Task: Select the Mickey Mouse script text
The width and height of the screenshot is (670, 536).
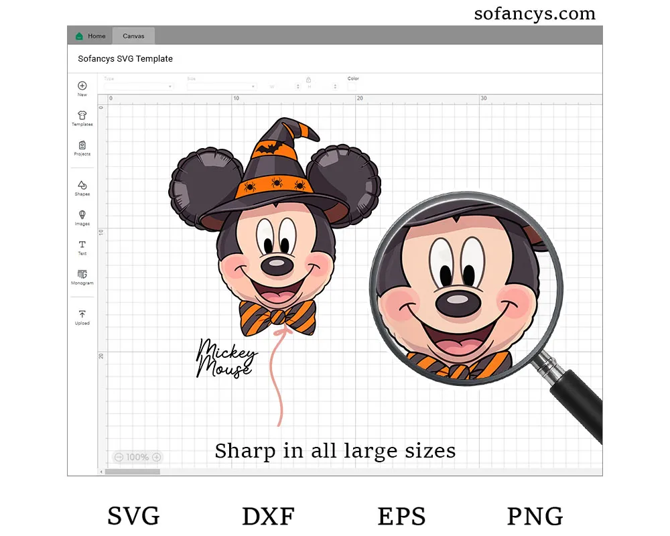Action: 226,358
